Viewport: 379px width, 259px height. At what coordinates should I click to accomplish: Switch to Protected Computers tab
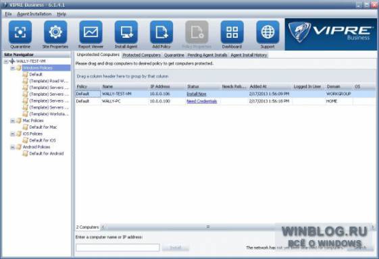pos(142,55)
